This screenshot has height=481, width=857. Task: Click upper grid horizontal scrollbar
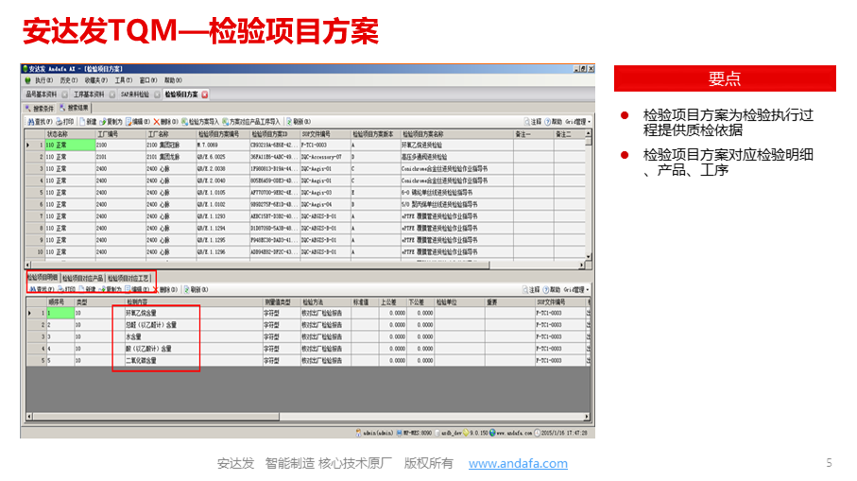click(x=260, y=266)
